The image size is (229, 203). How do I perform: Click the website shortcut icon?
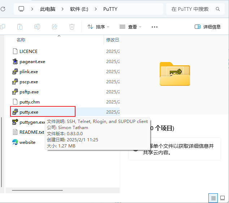click(15, 142)
